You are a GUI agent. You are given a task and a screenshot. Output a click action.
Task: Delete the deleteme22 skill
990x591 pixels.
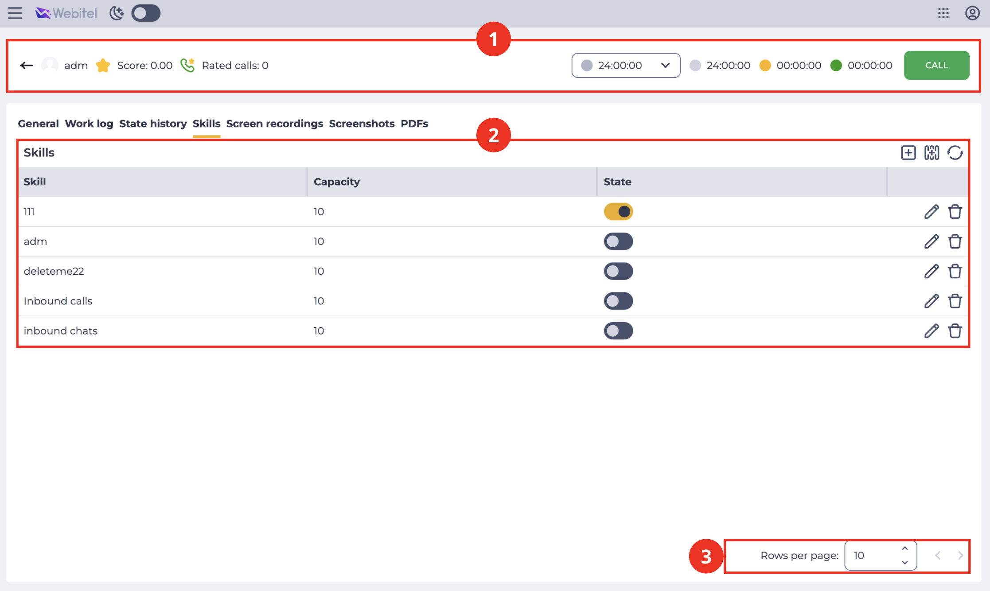(x=955, y=271)
